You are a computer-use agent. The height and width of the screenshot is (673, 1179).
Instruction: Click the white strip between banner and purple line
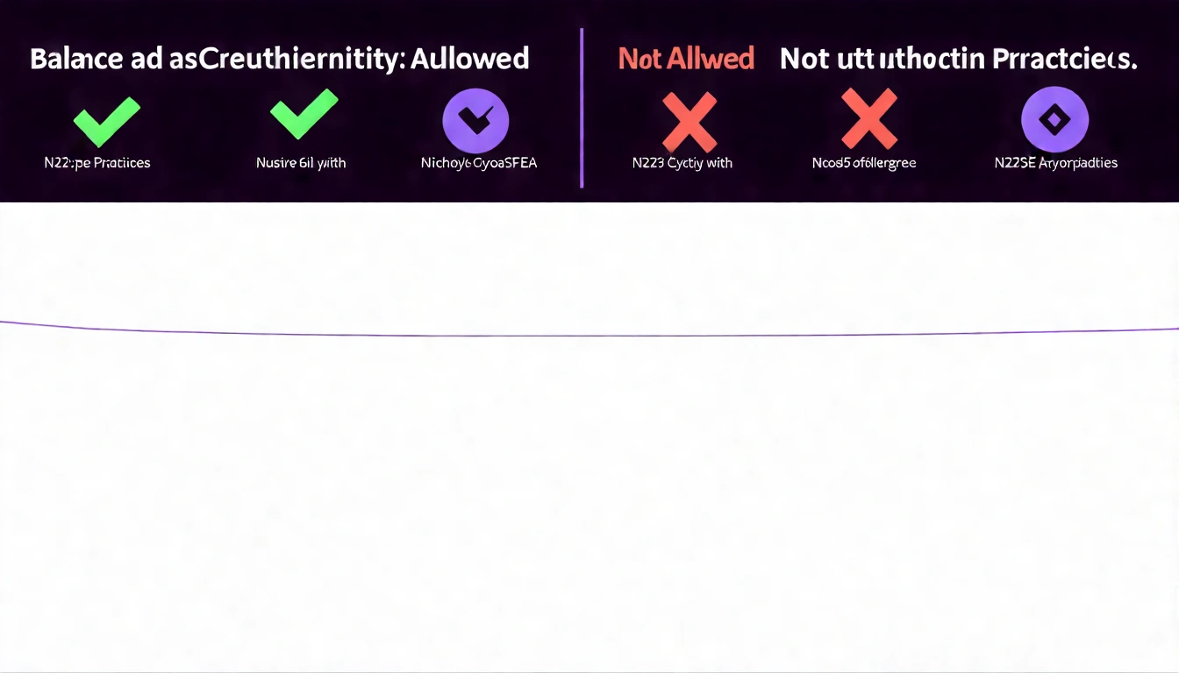pyautogui.click(x=589, y=263)
